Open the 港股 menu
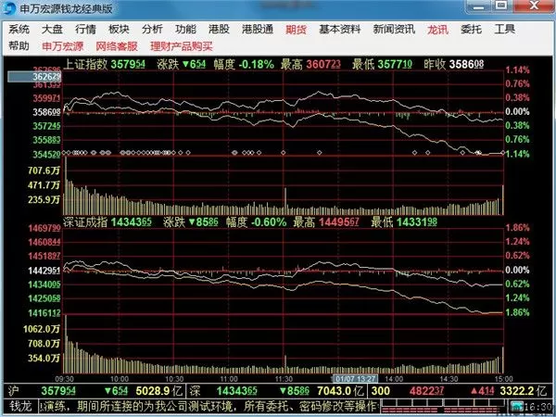 pyautogui.click(x=219, y=30)
